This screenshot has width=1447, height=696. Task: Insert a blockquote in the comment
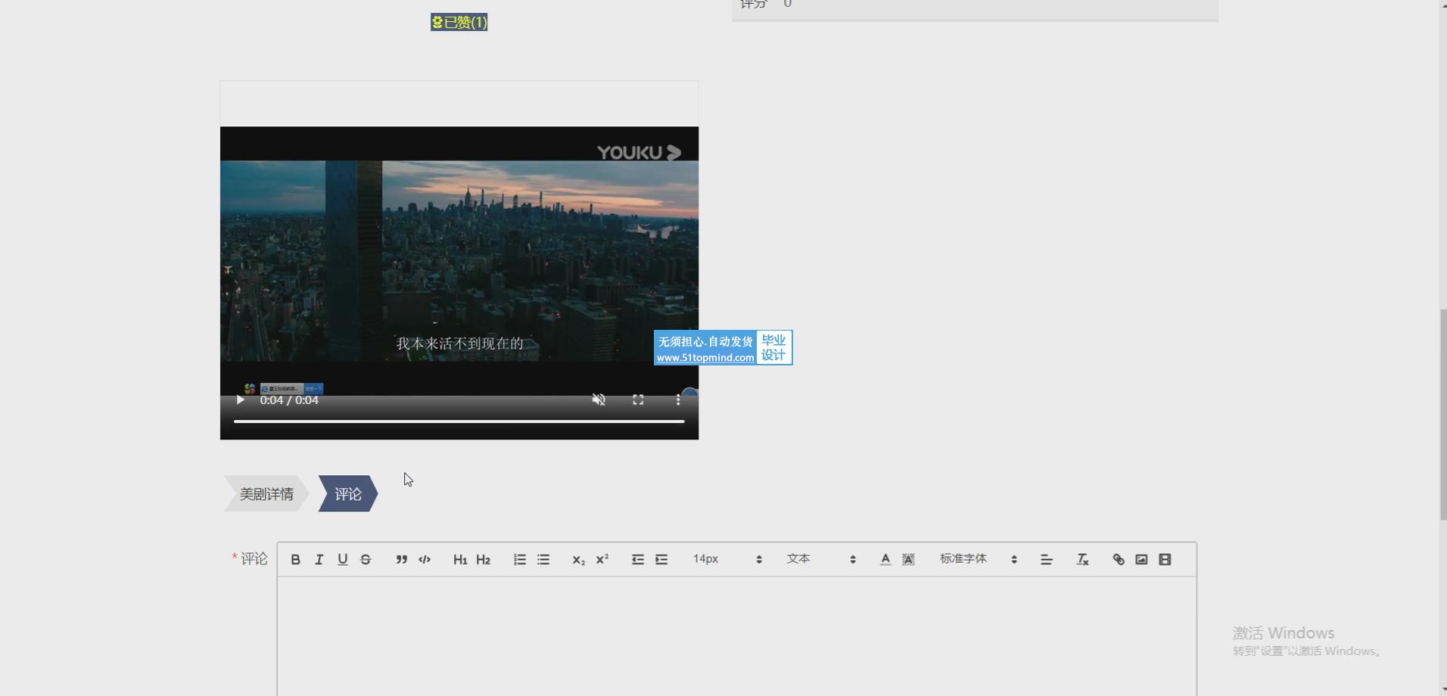tap(401, 560)
